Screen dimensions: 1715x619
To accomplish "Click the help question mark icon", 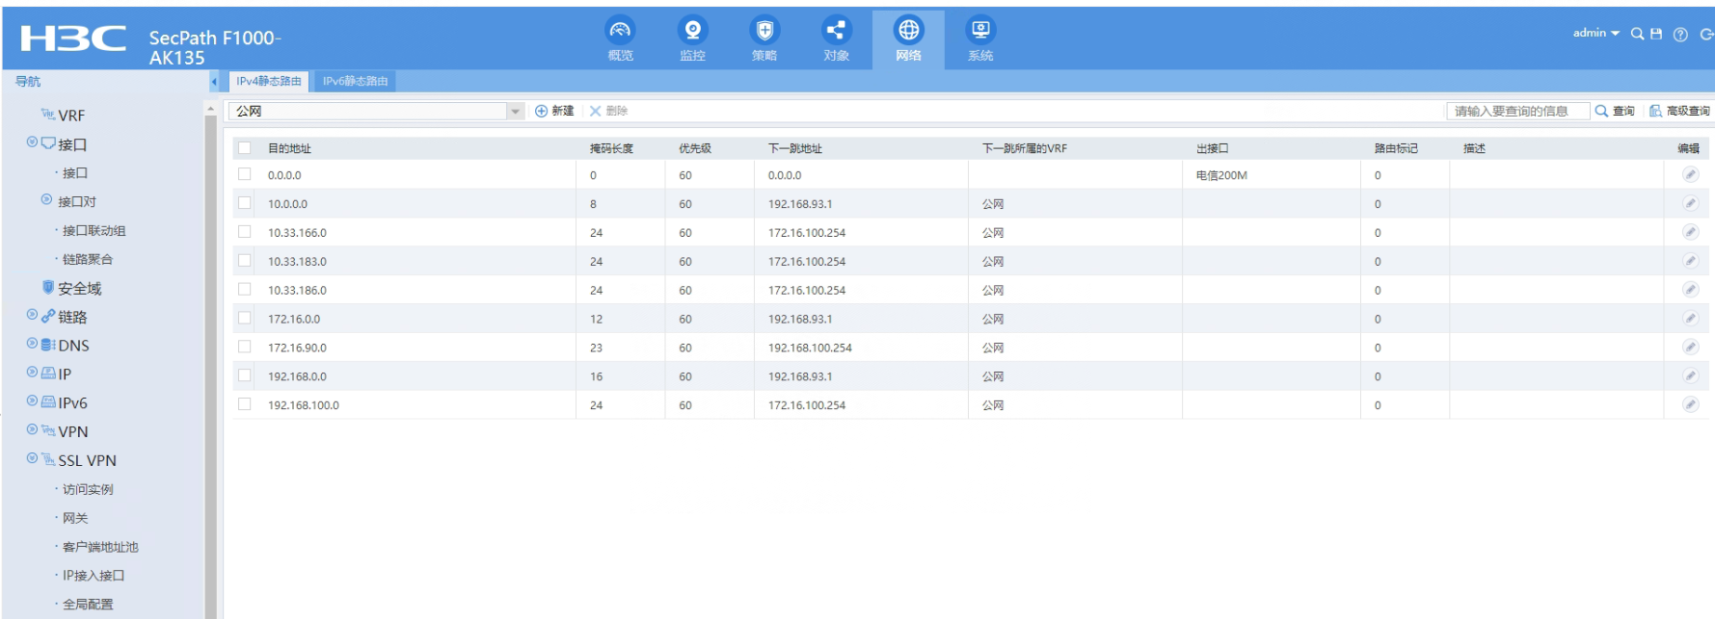I will 1680,34.
